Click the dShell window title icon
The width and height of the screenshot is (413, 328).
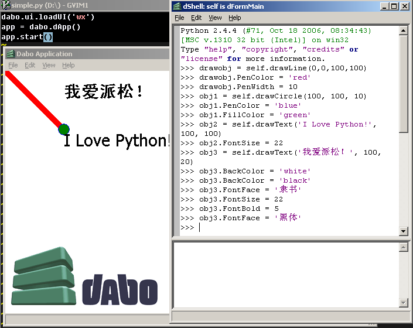pos(177,6)
